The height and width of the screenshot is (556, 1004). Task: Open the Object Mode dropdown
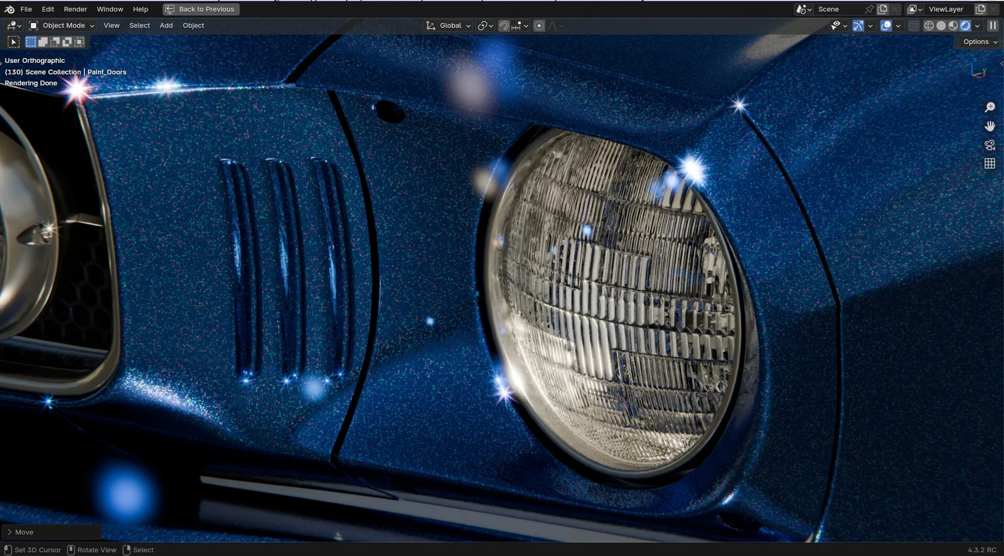(62, 26)
